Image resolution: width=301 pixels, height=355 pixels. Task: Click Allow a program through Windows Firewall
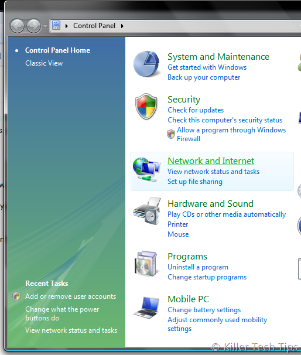(231, 134)
